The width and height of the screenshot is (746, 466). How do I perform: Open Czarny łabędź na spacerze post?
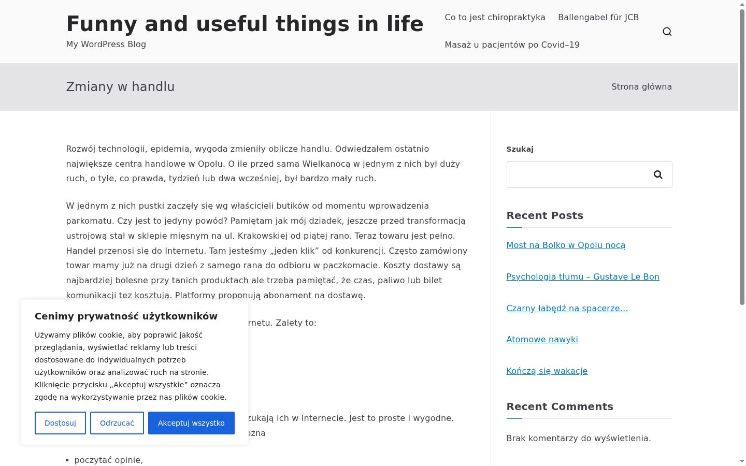[567, 308]
